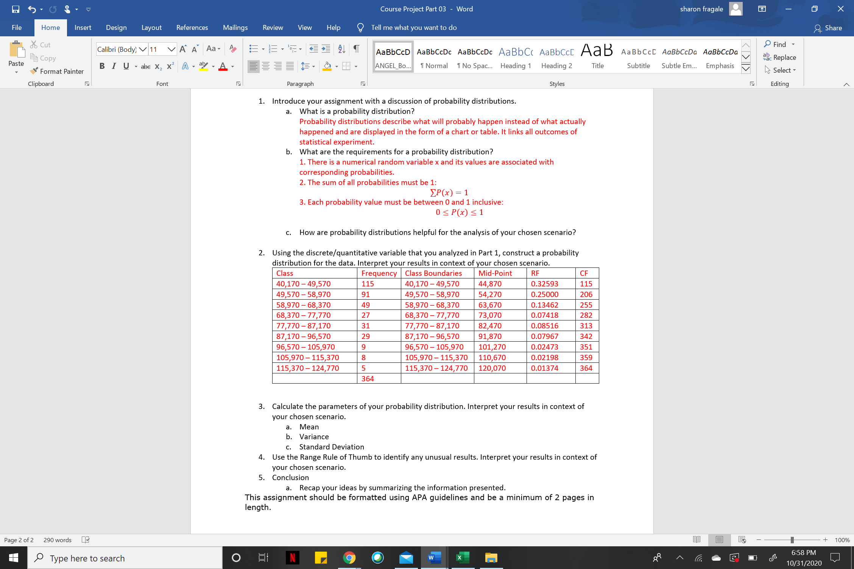Expand the Styles gallery
The height and width of the screenshot is (569, 854).
coord(745,69)
